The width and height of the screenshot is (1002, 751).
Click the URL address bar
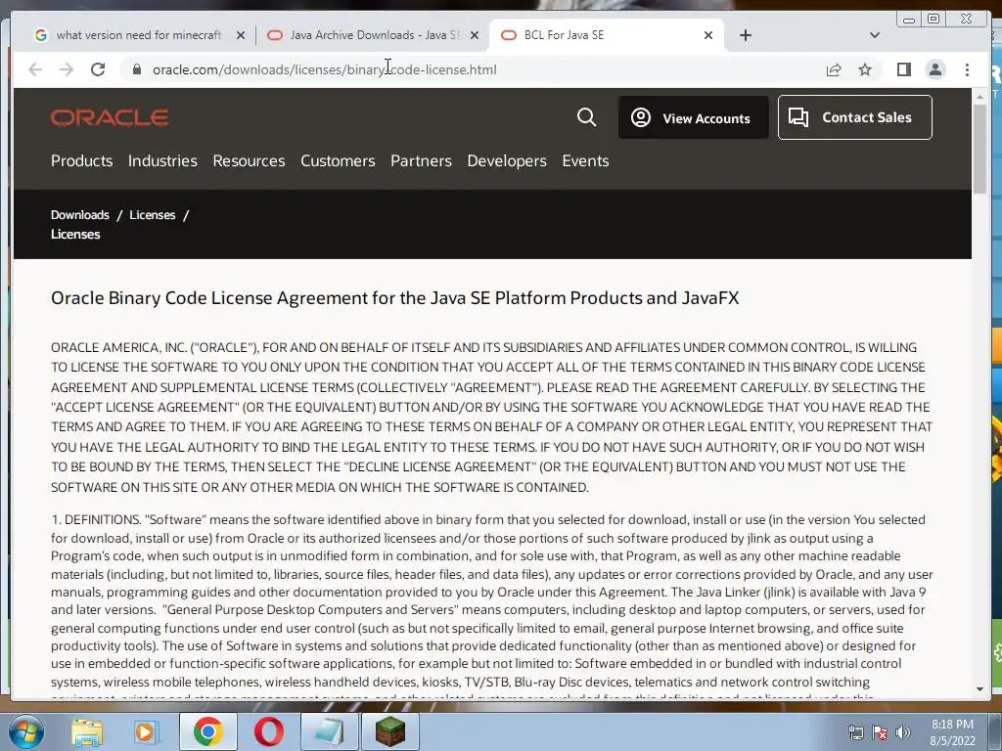click(473, 69)
